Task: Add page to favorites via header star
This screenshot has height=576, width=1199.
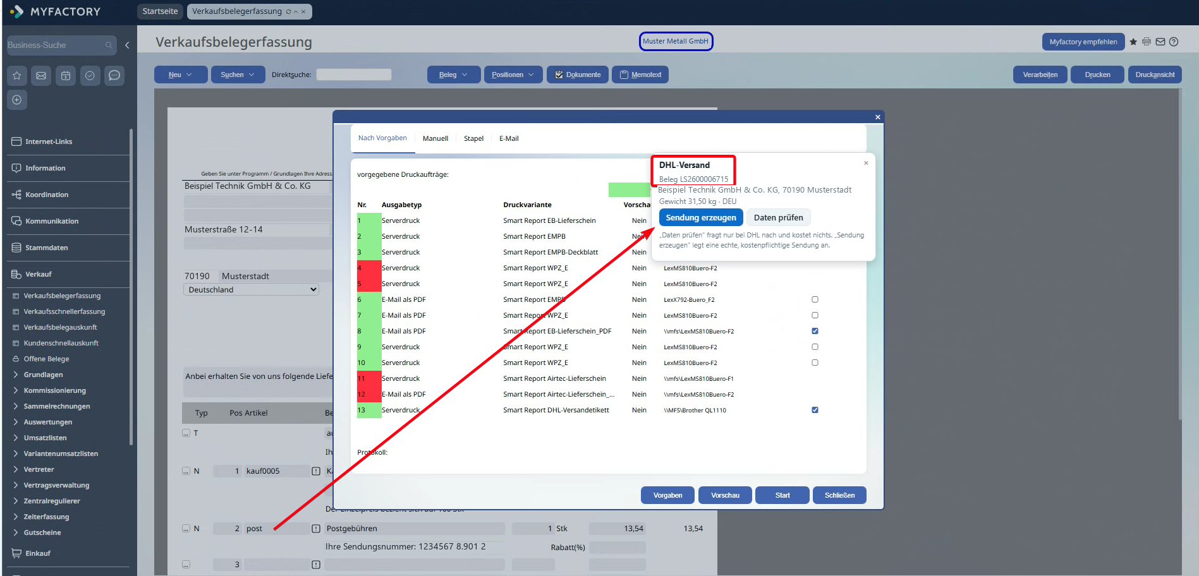Action: (1133, 42)
